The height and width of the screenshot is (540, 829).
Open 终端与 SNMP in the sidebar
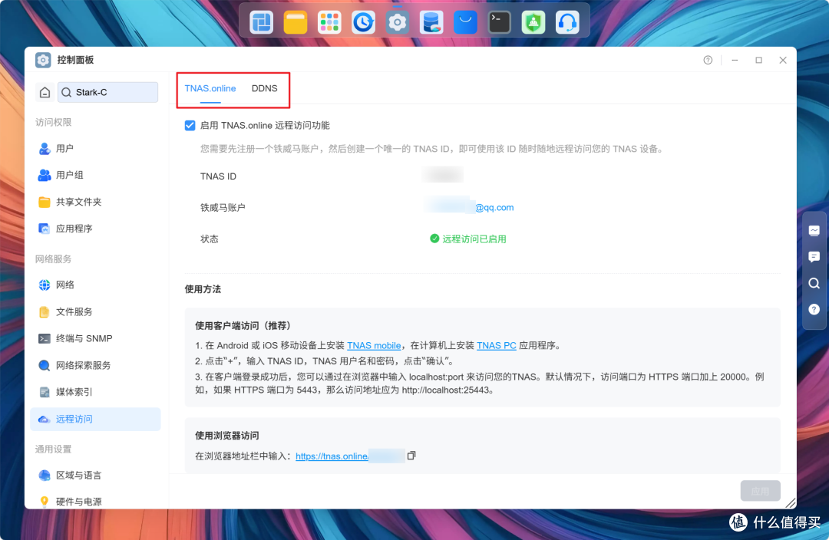click(x=95, y=339)
